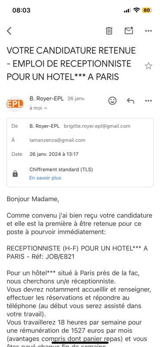Tap recipient address lamanzenza@gmail.com
160x347 pixels.
[57, 140]
